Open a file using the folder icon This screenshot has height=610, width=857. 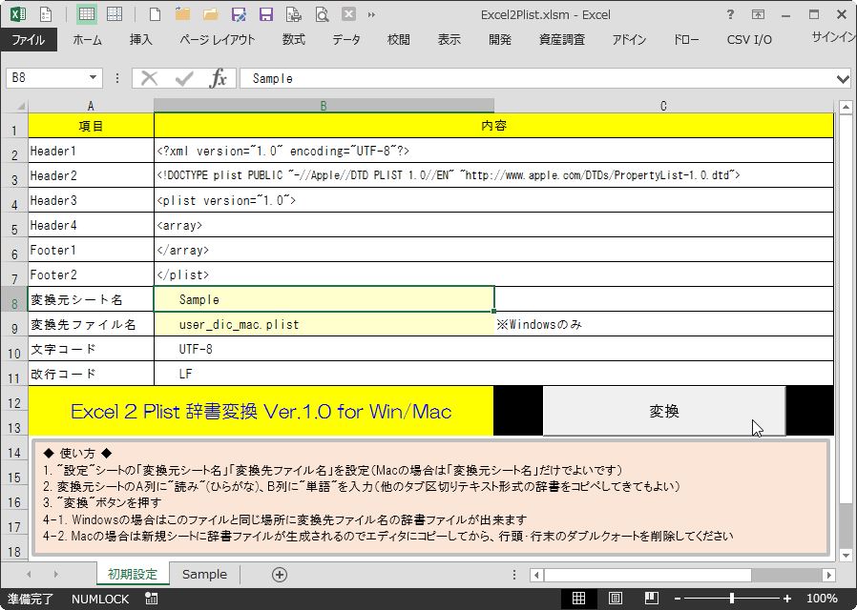212,14
